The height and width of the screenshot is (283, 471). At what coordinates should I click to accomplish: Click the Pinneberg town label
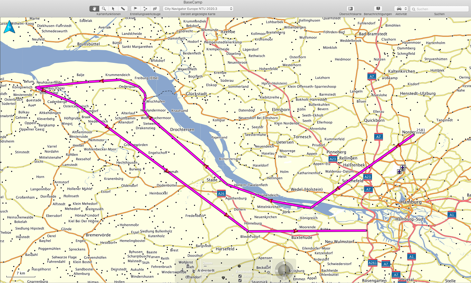click(336, 152)
